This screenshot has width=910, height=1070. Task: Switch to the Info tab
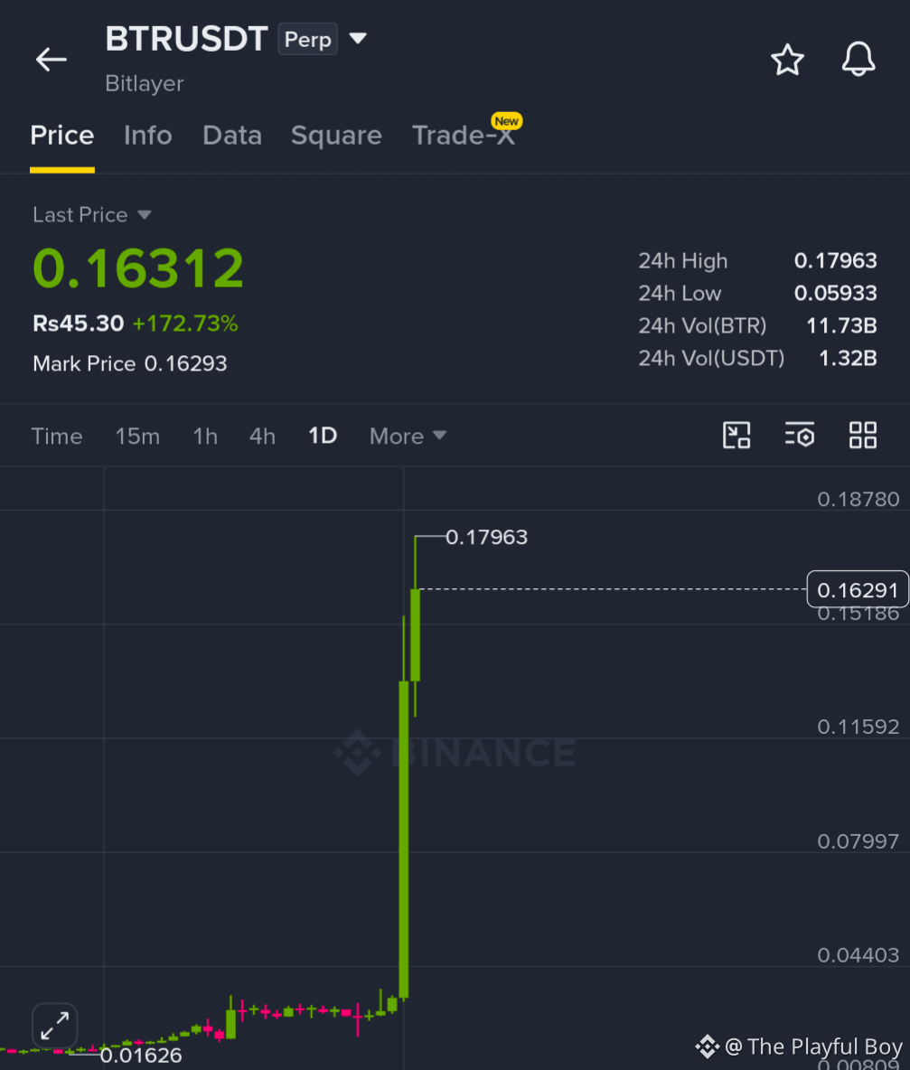(x=148, y=136)
